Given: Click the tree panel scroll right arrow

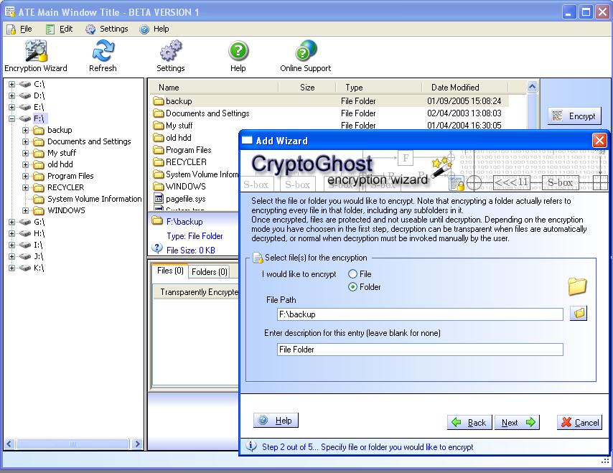Looking at the screenshot, I should pyautogui.click(x=137, y=444).
